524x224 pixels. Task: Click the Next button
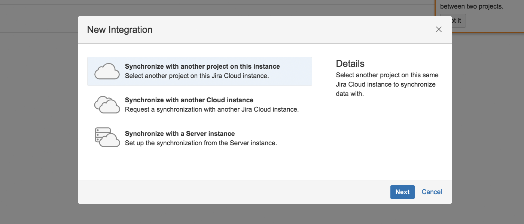tap(402, 192)
